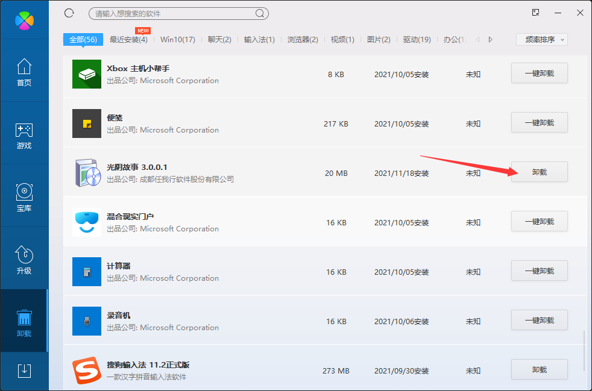Uninstall 便笺 with 一键卸载
This screenshot has width=592, height=391.
539,123
